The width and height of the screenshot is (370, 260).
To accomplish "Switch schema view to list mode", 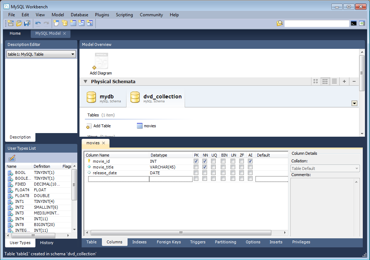I will point(335,81).
